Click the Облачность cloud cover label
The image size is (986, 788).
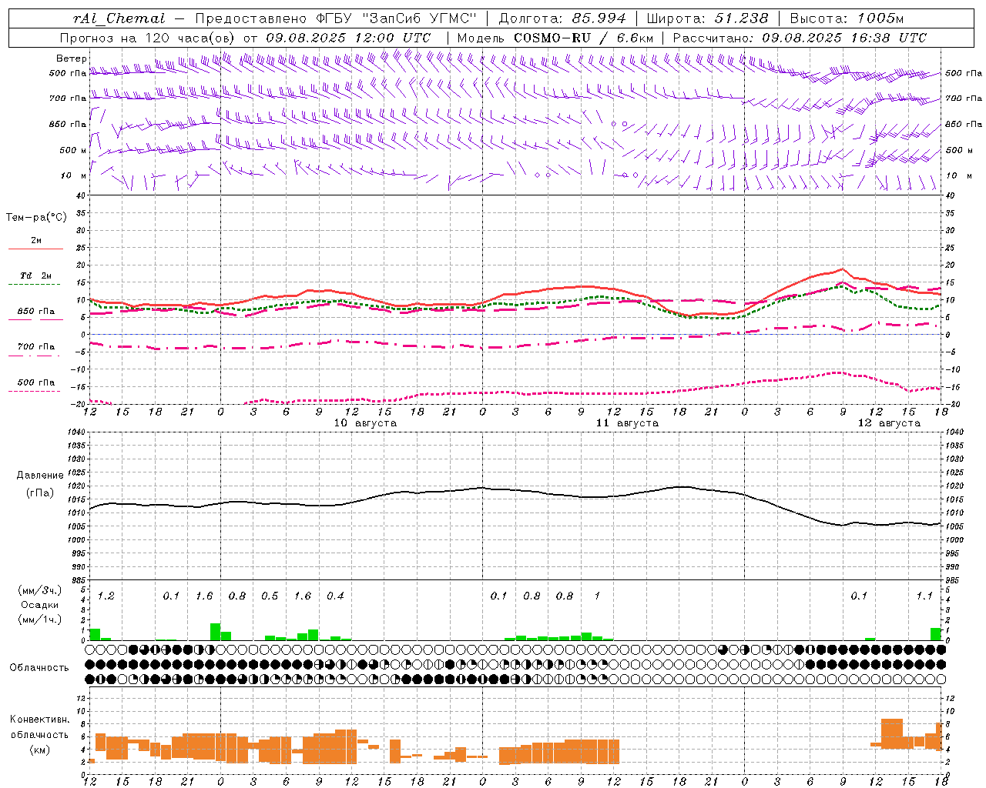39,668
